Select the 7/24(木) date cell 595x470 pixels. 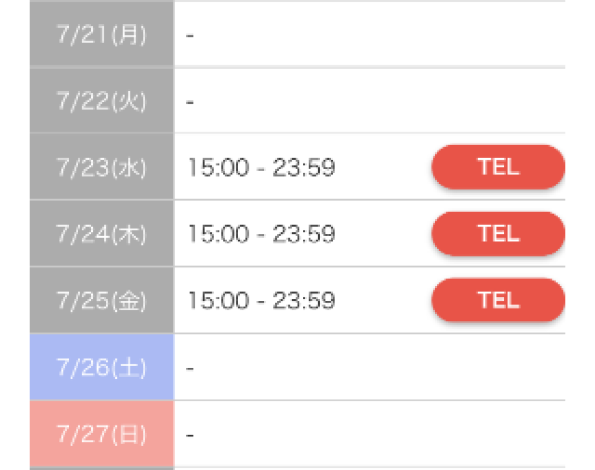coord(102,233)
